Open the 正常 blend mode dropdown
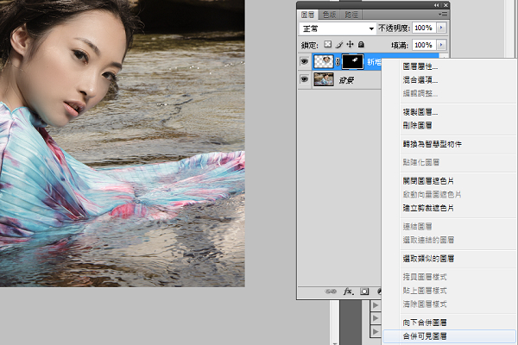Screen dimensions: 518x345 (338, 28)
